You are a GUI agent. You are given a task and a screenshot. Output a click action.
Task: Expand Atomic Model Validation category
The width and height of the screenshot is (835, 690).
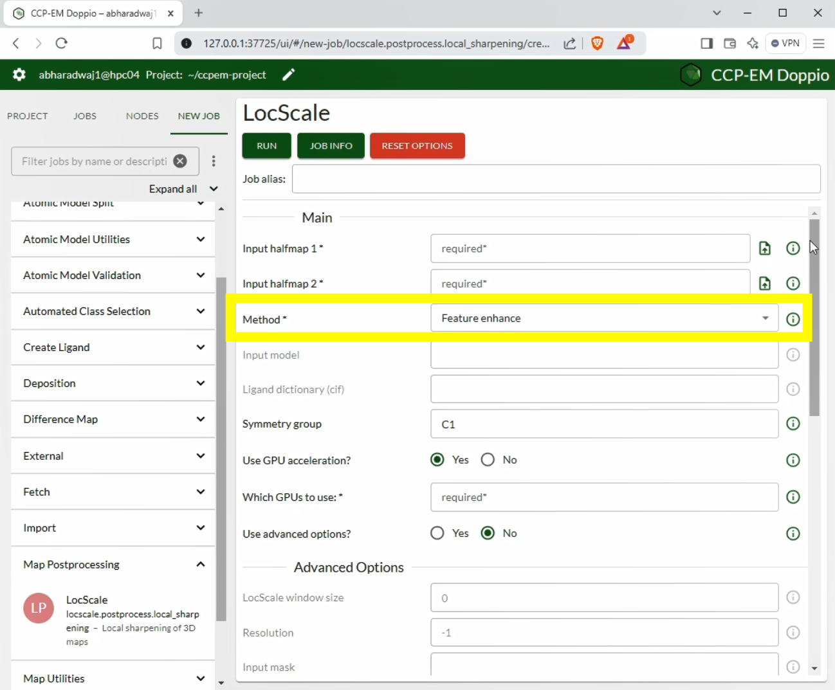[x=113, y=275]
